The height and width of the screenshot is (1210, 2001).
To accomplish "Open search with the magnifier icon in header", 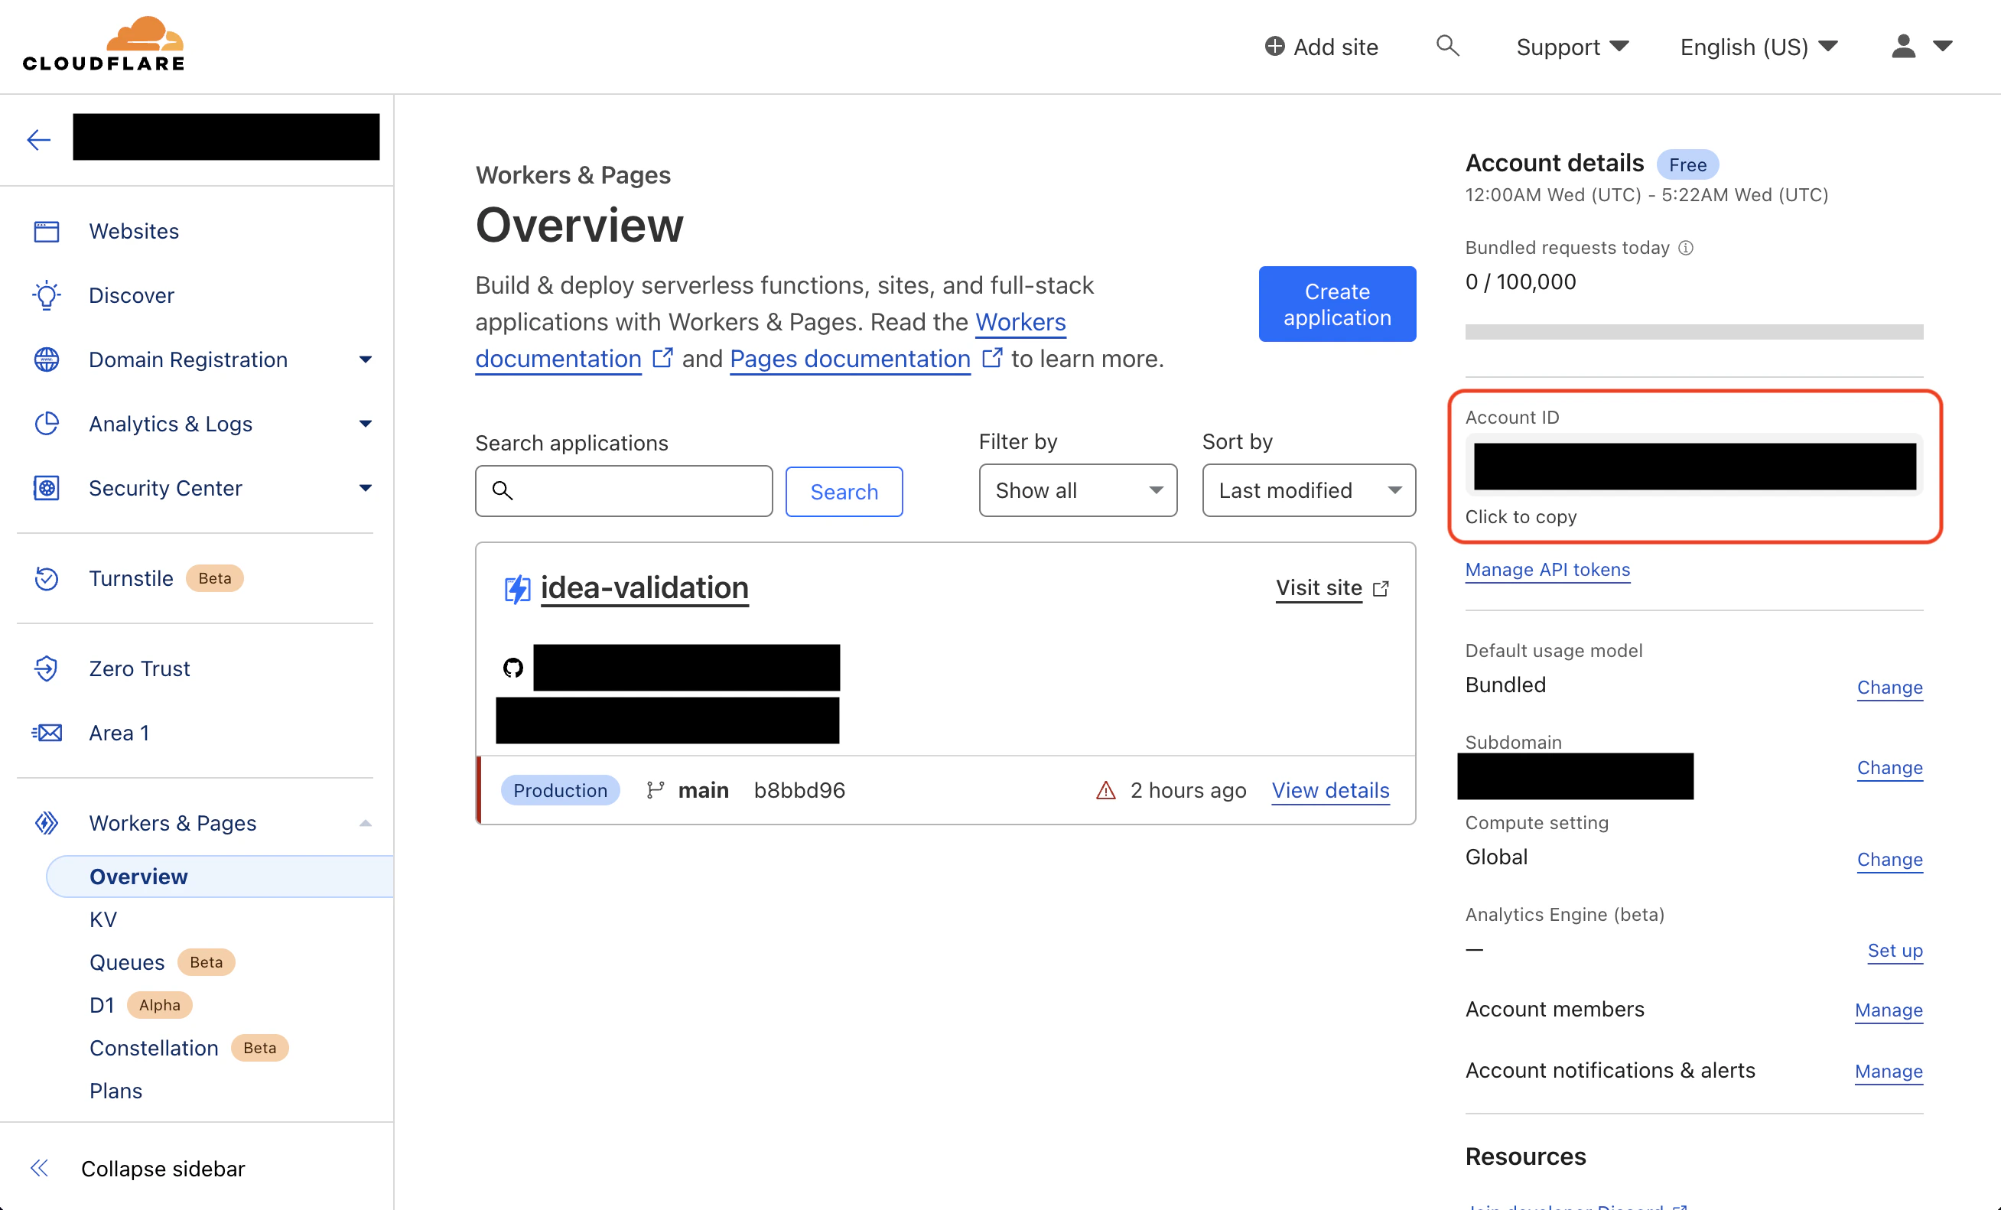I will pos(1447,45).
